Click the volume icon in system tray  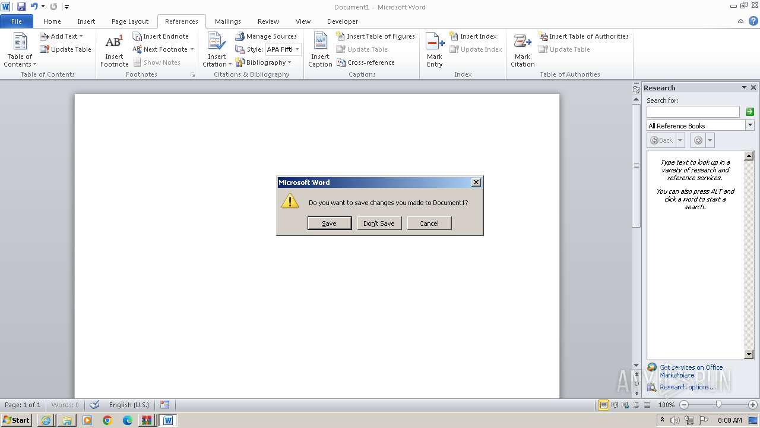(676, 420)
